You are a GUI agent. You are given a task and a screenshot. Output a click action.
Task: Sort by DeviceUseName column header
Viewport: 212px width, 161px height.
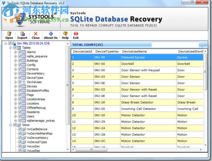pyautogui.click(x=148, y=51)
